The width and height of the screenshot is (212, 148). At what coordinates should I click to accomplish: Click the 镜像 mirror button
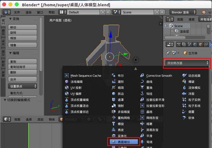[23, 45]
